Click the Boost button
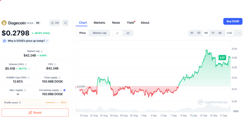Screen dimensions: 244x117 tap(35, 112)
